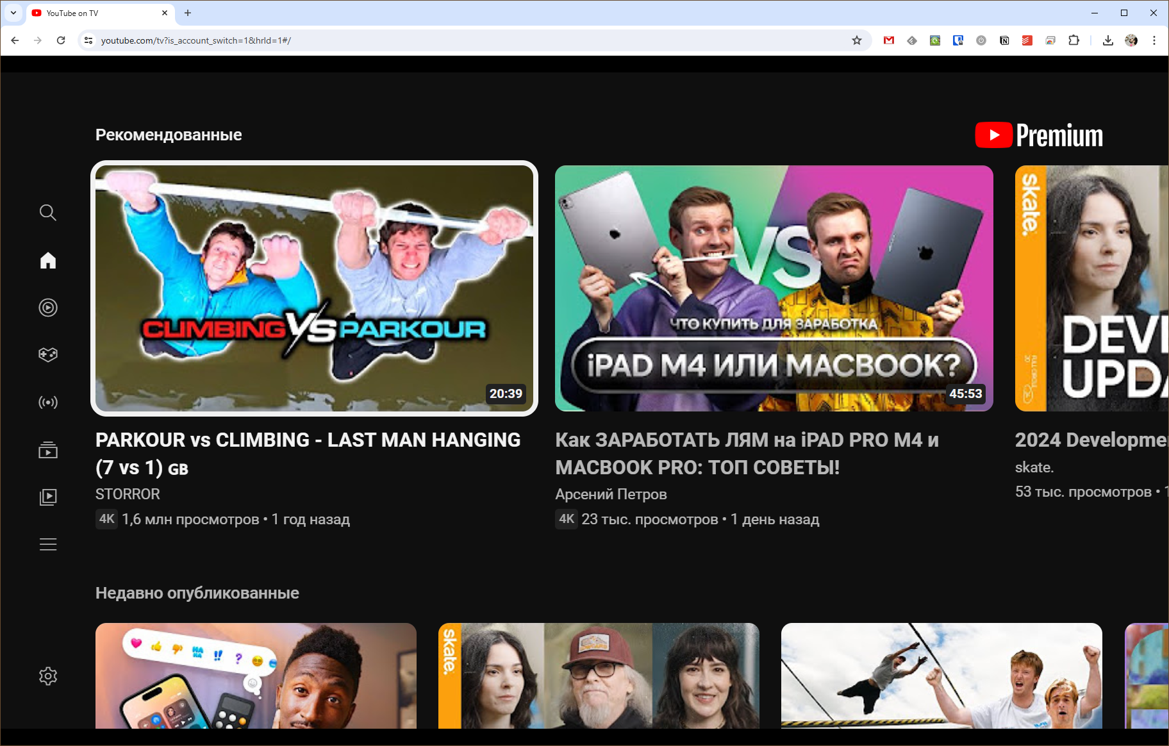Click the grey power-button extension icon

[x=981, y=40]
